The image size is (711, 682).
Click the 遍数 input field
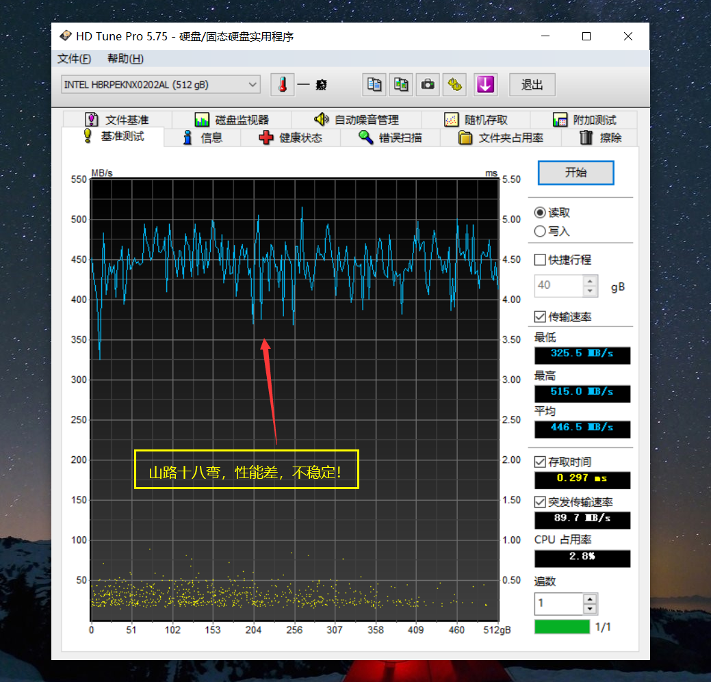point(558,603)
